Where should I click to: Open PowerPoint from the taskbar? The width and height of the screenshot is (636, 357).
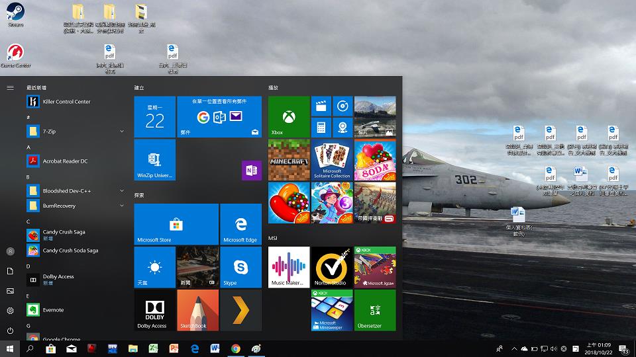click(174, 348)
